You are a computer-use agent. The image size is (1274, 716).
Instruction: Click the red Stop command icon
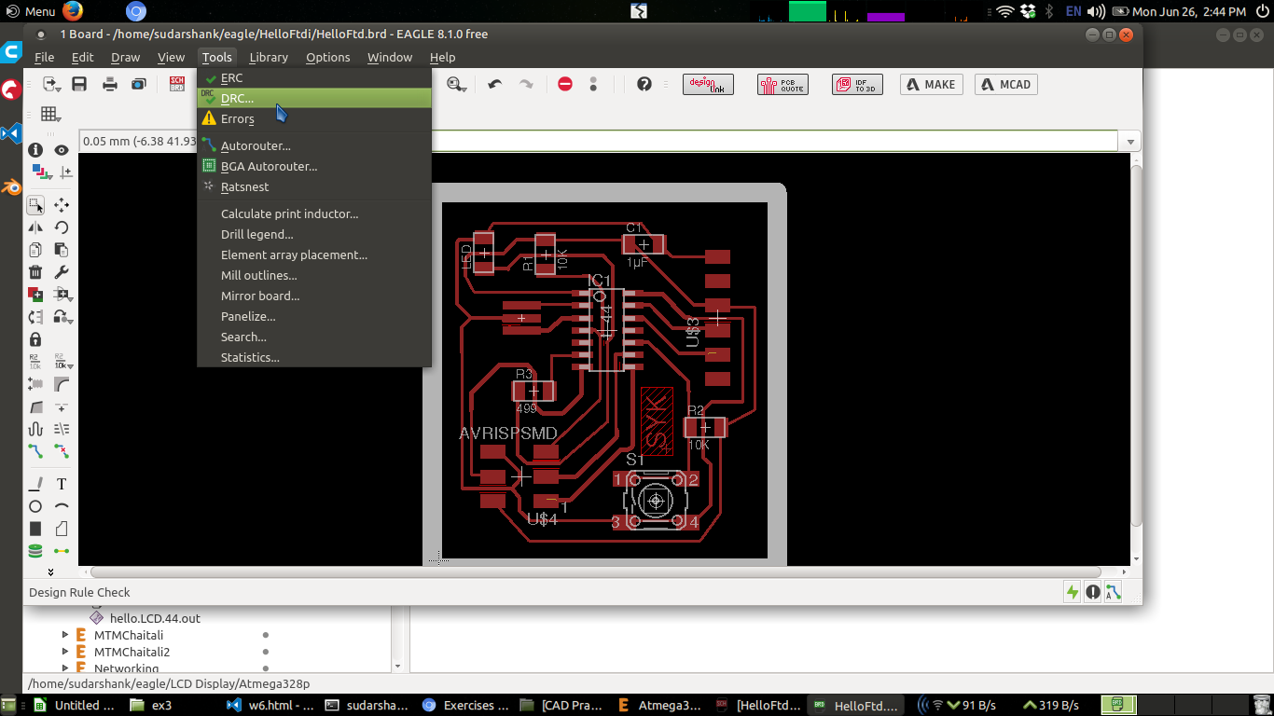click(565, 84)
